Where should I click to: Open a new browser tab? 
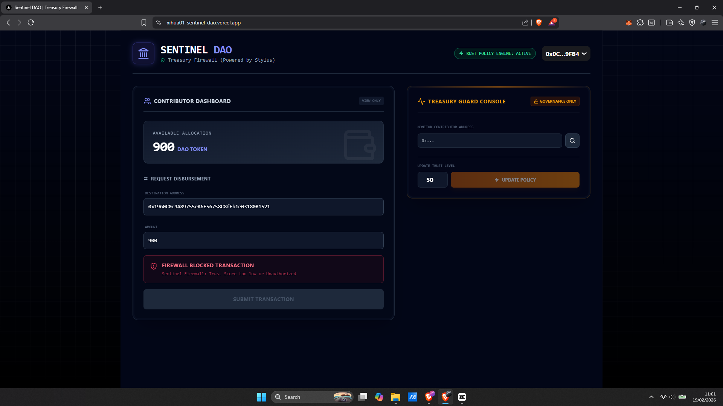(100, 8)
